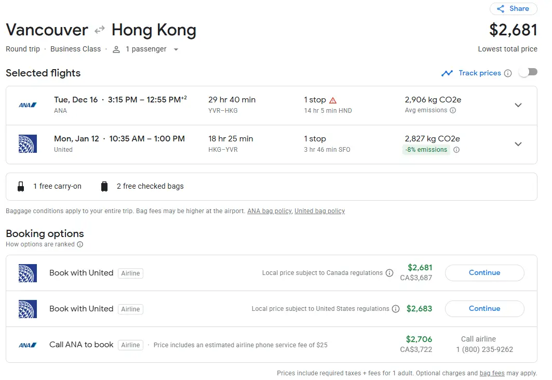The height and width of the screenshot is (380, 552).
Task: Click the Track prices trend line icon
Action: [447, 73]
